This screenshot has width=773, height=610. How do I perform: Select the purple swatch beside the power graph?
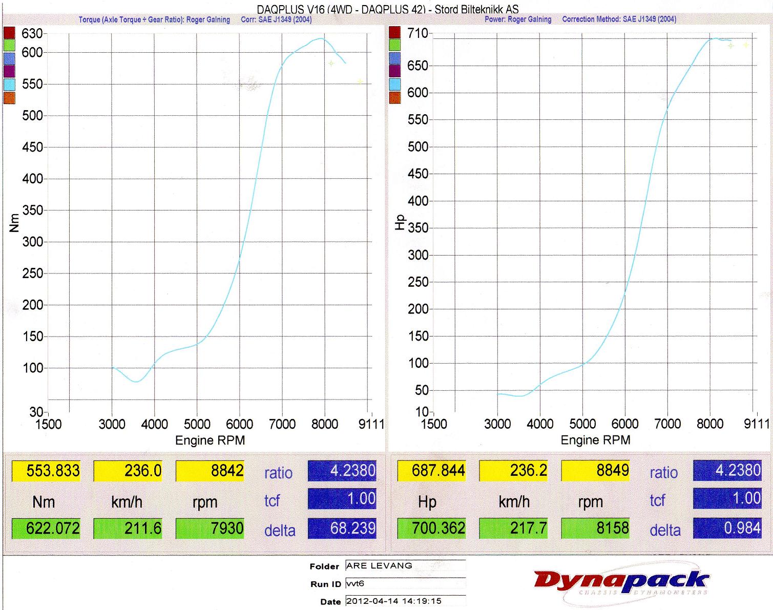[395, 71]
